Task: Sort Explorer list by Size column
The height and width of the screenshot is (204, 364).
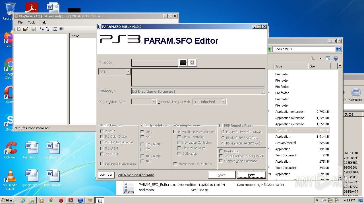Action: (319, 66)
